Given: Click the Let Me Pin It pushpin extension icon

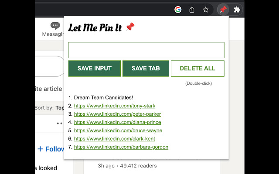Looking at the screenshot, I should 223,10.
